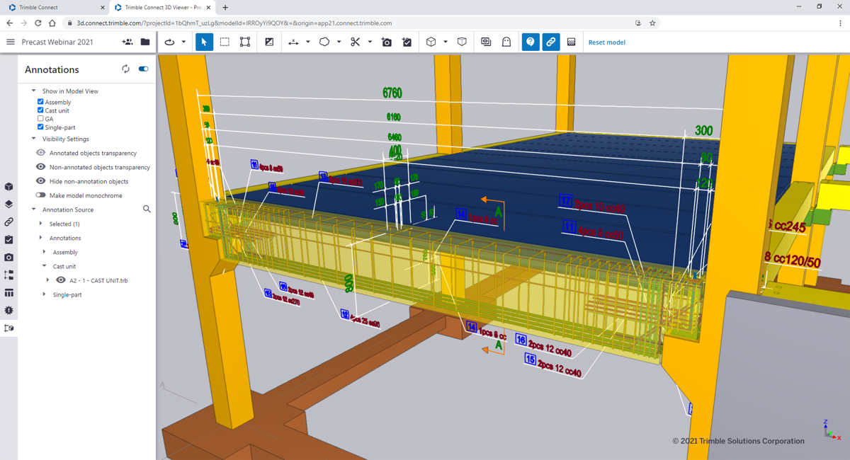Enable the Assembly annotation checkbox

(40, 101)
